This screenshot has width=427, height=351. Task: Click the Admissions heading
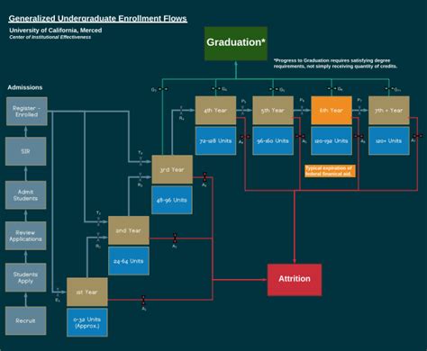coord(25,87)
